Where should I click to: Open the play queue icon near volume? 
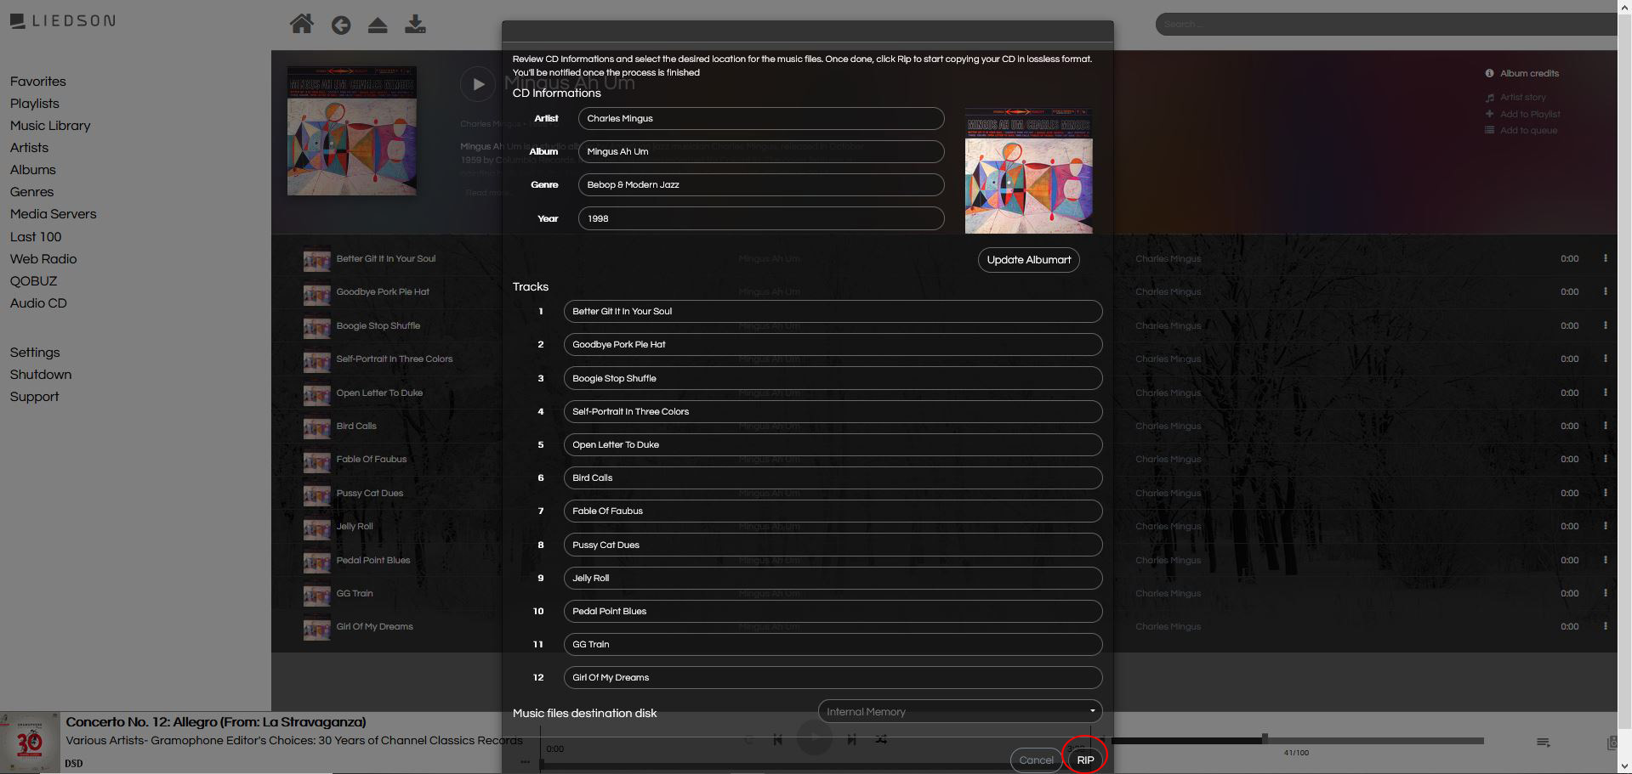pyautogui.click(x=1543, y=743)
